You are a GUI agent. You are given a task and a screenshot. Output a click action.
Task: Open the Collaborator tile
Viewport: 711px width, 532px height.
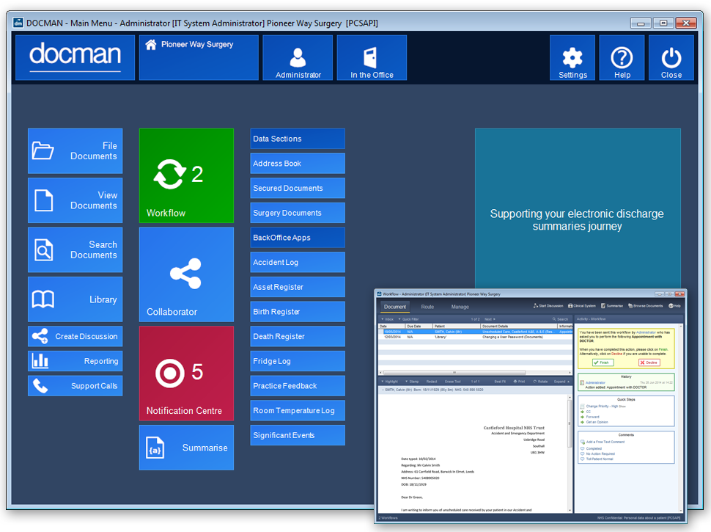pyautogui.click(x=186, y=274)
